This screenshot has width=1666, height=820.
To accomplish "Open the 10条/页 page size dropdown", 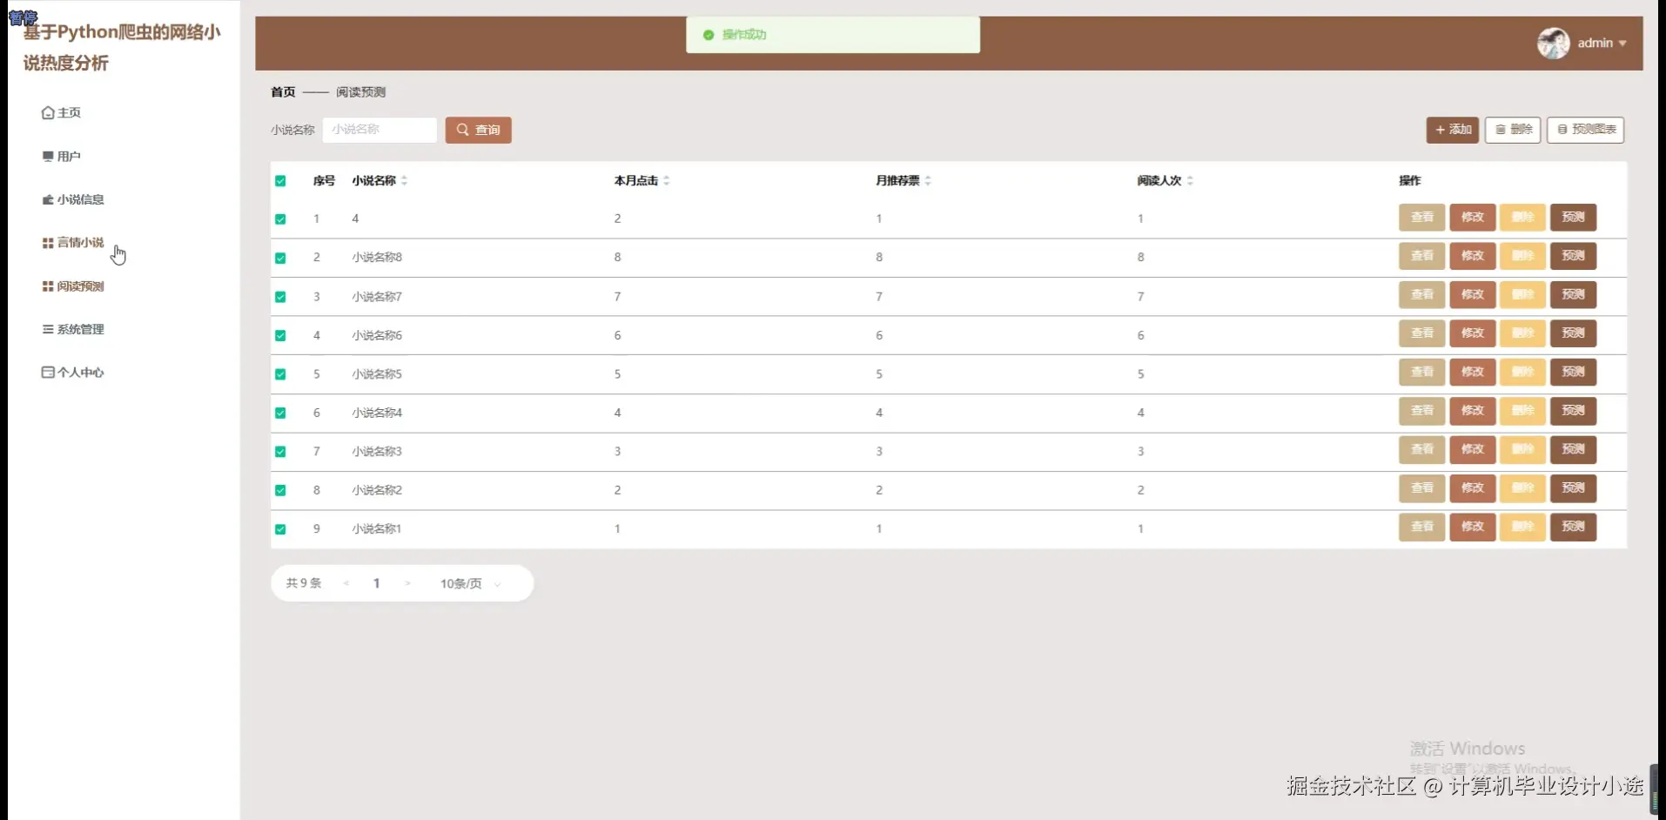I will click(x=470, y=584).
